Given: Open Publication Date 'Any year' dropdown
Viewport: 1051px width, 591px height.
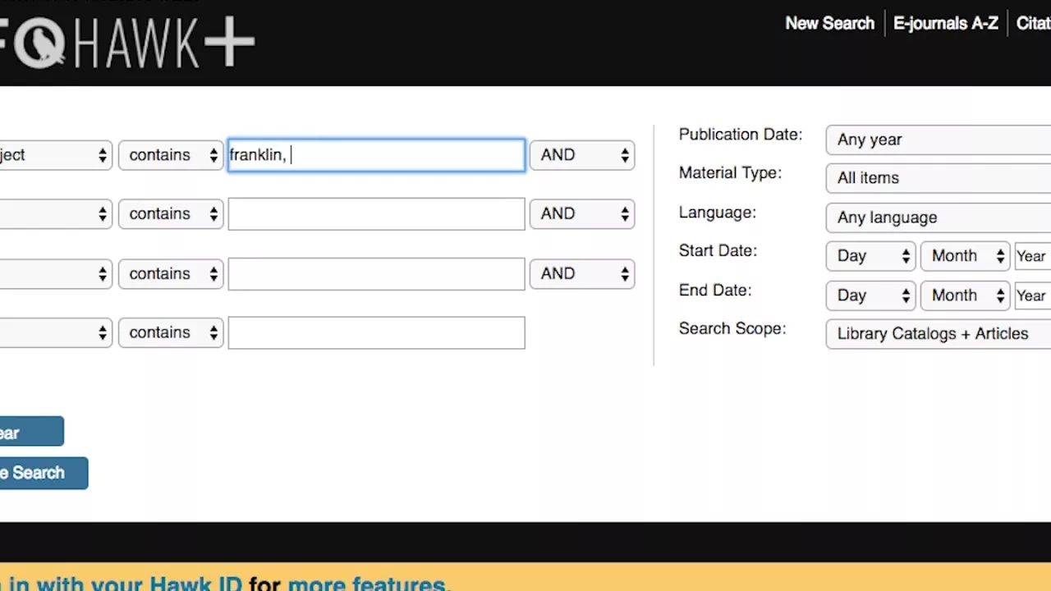Looking at the screenshot, I should tap(939, 140).
